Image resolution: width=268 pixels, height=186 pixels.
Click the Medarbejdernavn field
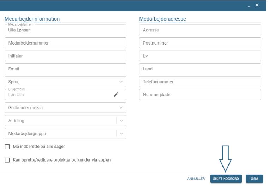(x=65, y=30)
